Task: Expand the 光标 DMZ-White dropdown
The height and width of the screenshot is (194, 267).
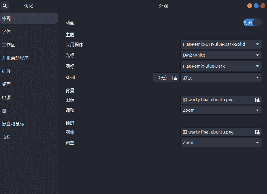Action: (x=221, y=55)
